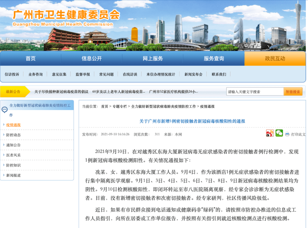This screenshot has width=308, height=228.
Task: Switch to the 政民互动 tab
Action: tap(274, 58)
